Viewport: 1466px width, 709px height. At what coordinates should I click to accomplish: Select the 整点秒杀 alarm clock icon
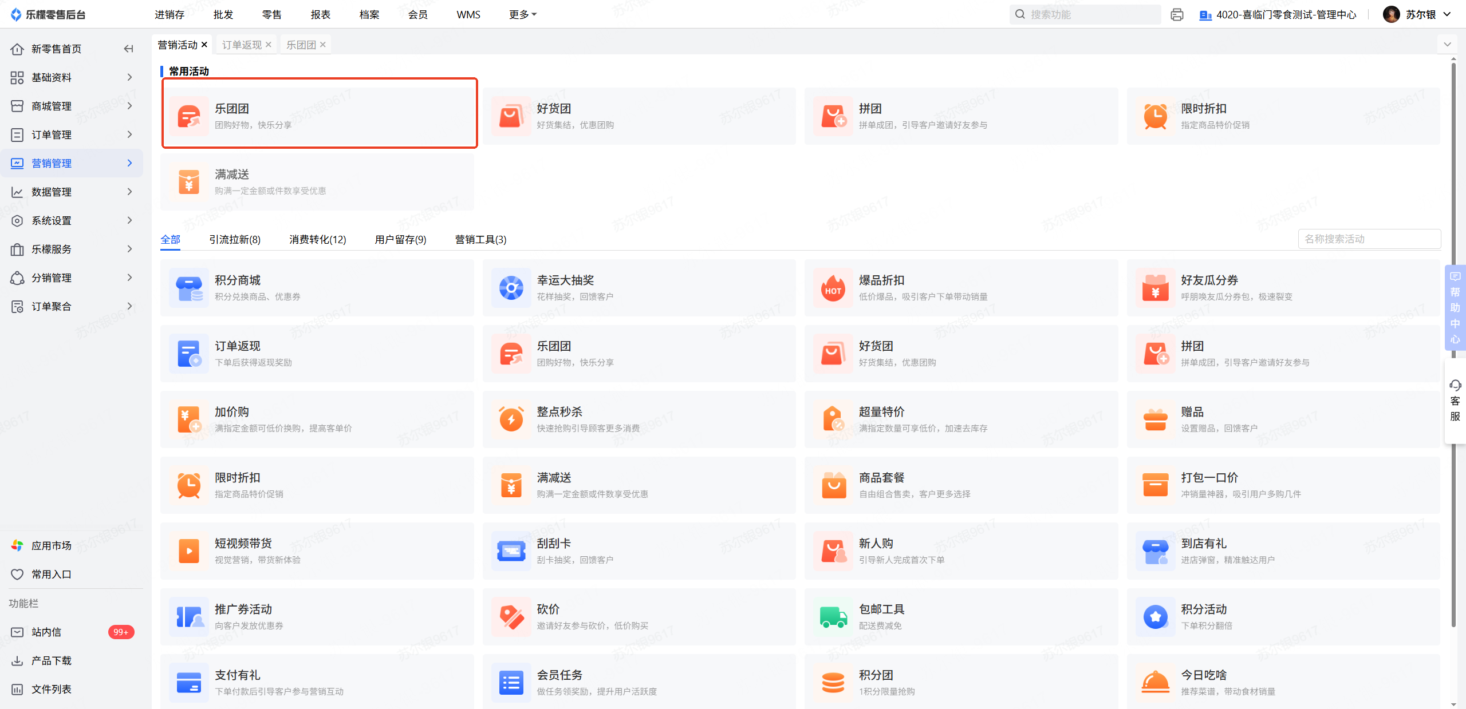click(511, 419)
